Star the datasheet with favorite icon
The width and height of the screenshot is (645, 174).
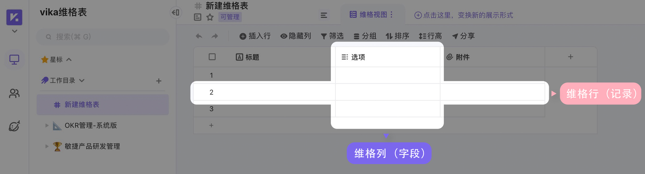pyautogui.click(x=210, y=17)
